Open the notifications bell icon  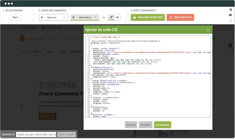tap(231, 20)
